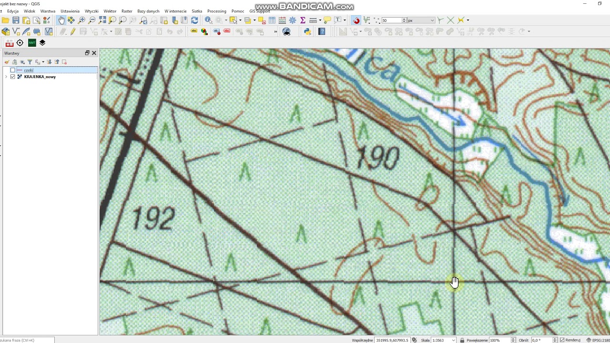Open the Field Calculator sigma icon
The width and height of the screenshot is (610, 343).
tap(303, 20)
